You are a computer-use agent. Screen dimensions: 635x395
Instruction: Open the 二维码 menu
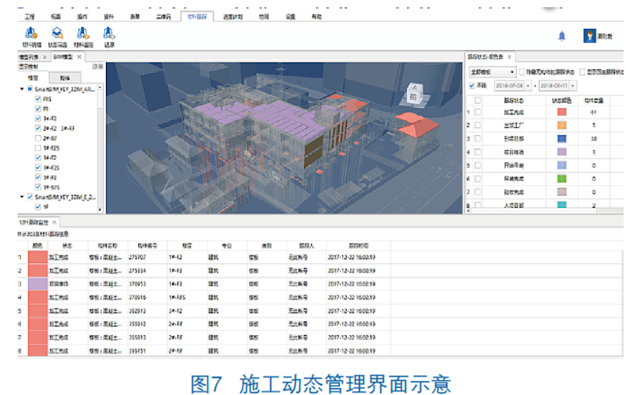click(x=163, y=16)
